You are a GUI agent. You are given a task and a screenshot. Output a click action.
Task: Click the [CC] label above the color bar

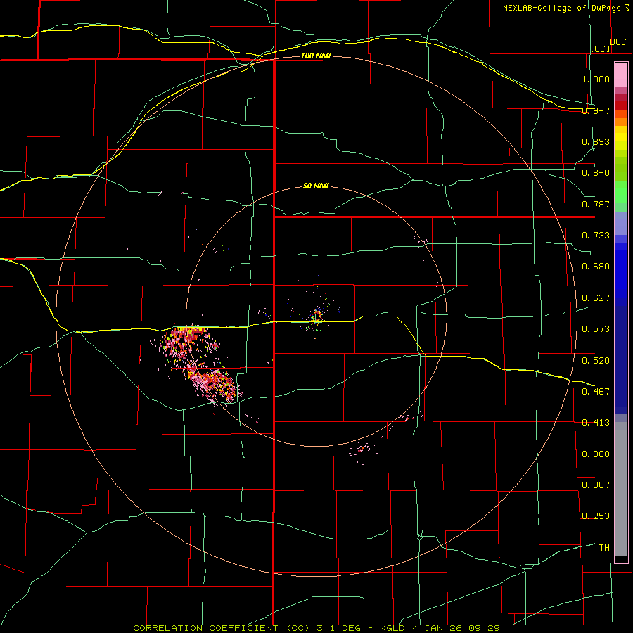601,49
